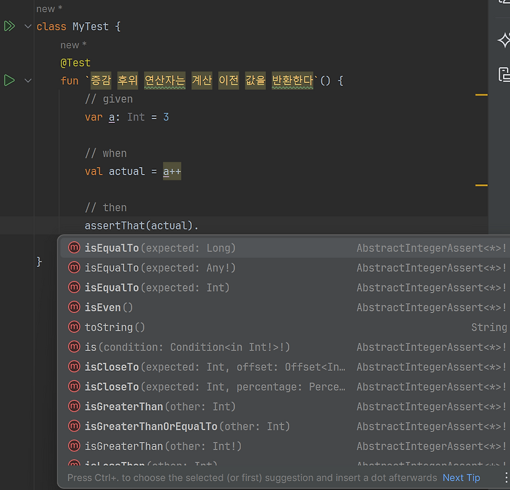Click the method icon beside isEven()

pos(73,307)
